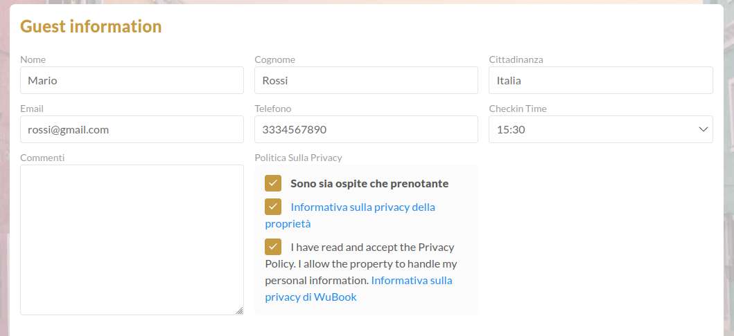Click the Email field with rossi@gmail.com
The image size is (734, 336).
tap(132, 129)
